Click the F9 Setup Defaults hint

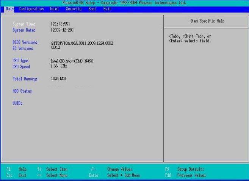185,169
